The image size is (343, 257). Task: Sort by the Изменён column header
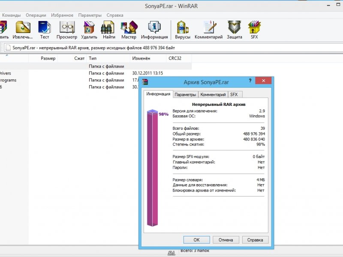coord(148,58)
